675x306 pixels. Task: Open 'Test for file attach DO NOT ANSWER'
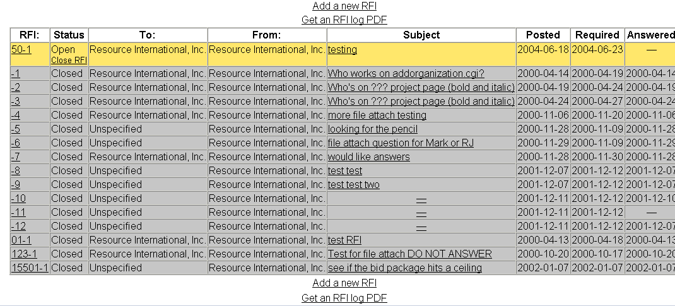410,254
